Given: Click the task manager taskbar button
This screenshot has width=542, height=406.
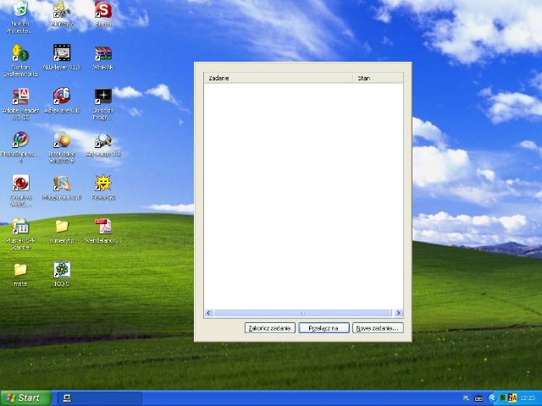Looking at the screenshot, I should [x=100, y=398].
